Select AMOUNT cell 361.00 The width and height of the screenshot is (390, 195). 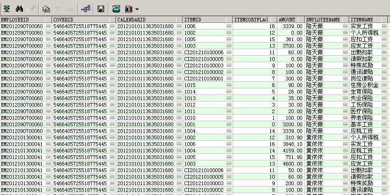[291, 39]
